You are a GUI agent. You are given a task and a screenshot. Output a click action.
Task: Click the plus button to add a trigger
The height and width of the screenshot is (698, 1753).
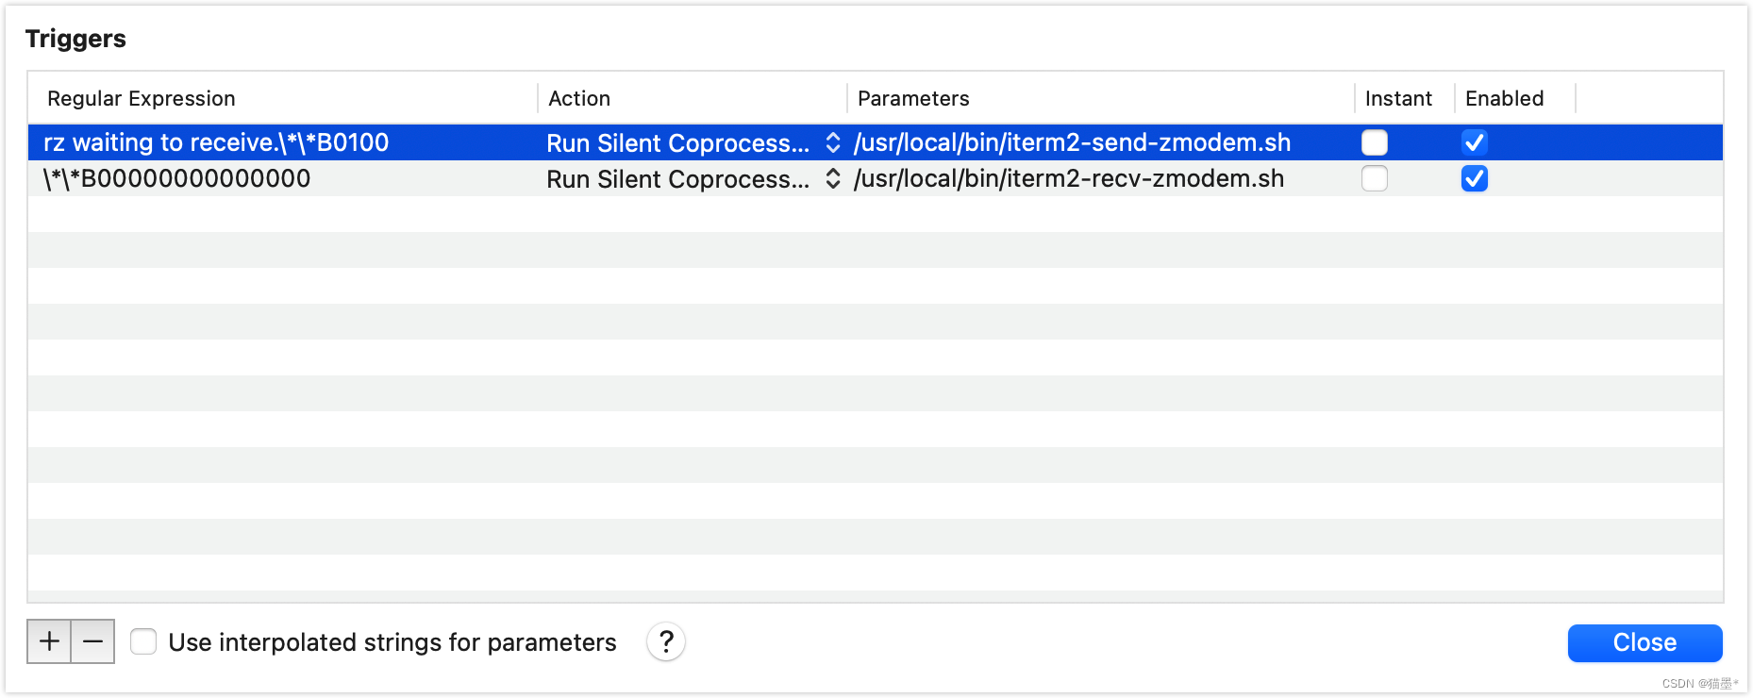[x=49, y=641]
